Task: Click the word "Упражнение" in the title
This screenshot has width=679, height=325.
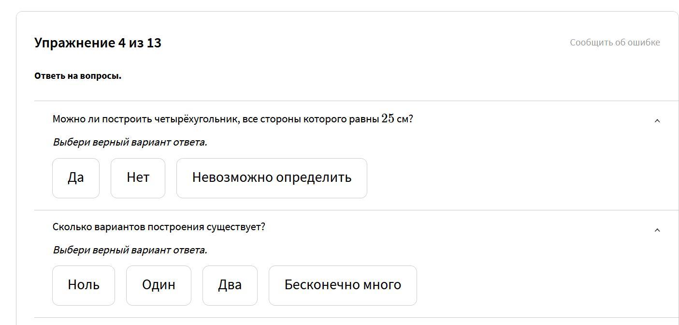Action: click(x=74, y=43)
